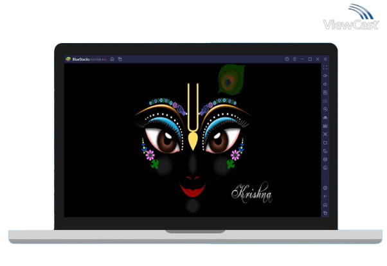Click the save-disk icon in the sidebar

325,126
